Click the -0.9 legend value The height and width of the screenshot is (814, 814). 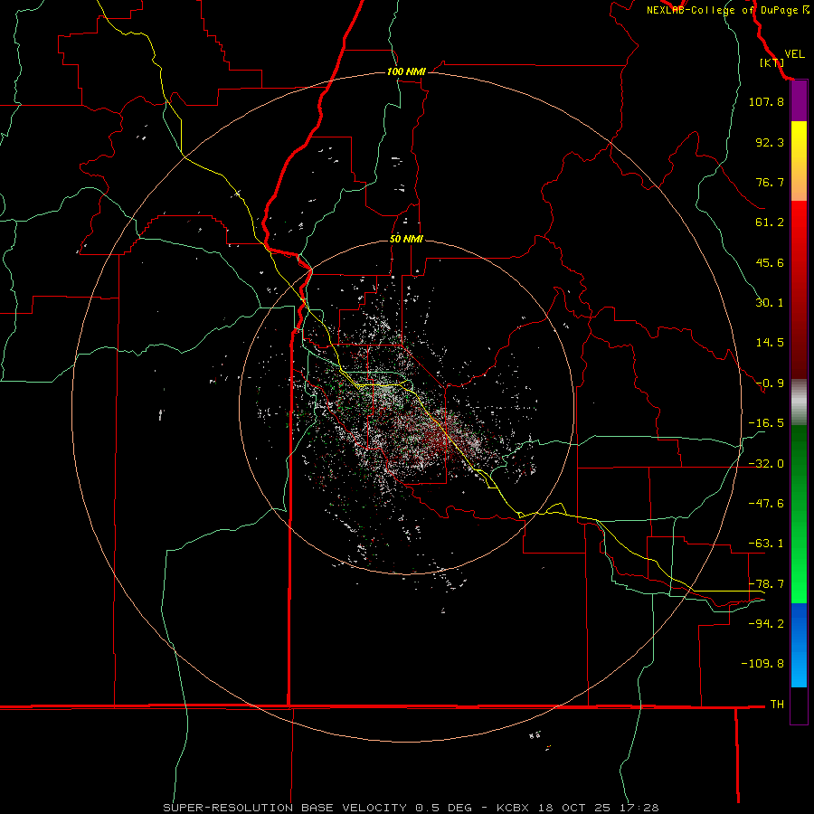click(x=770, y=383)
